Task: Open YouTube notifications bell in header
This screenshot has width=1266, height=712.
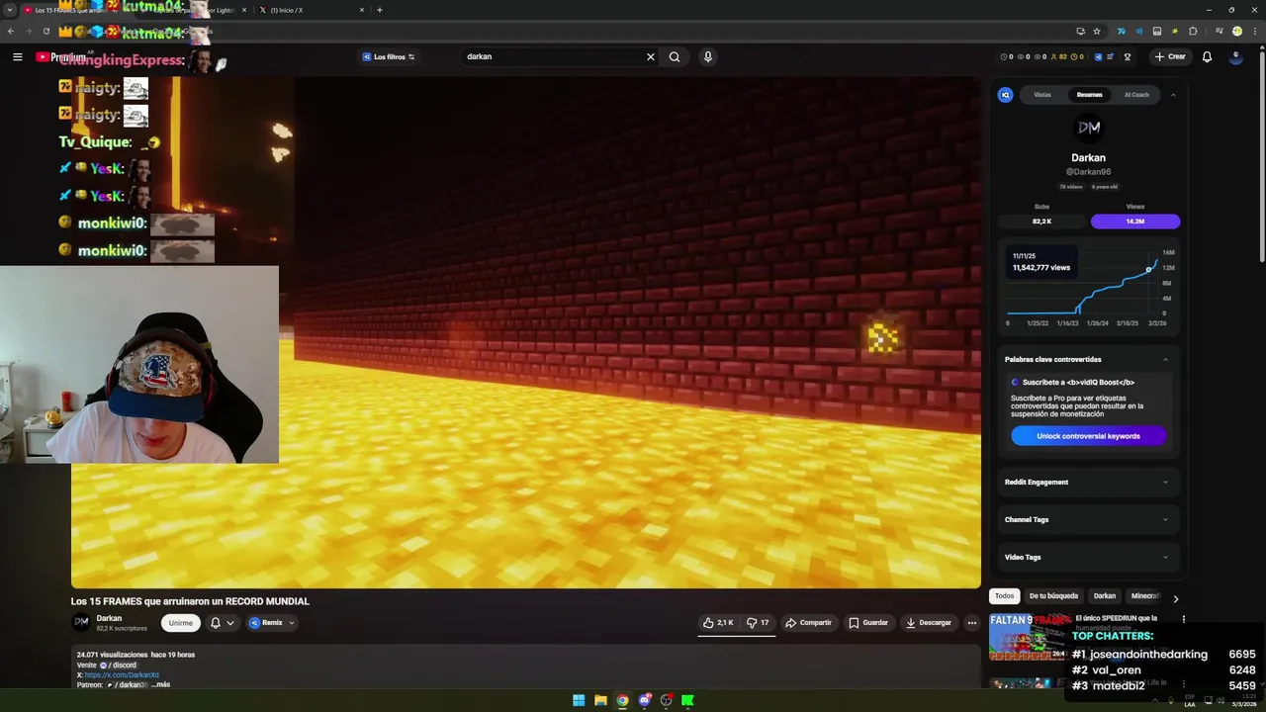Action: click(x=1207, y=56)
